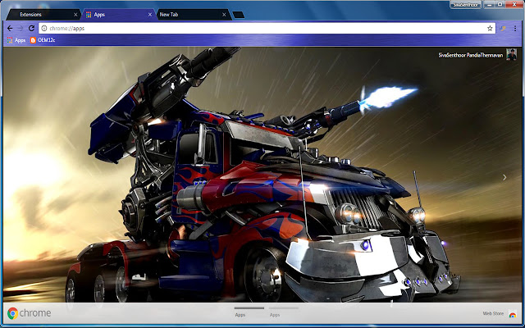
Task: Open the Chrome three-dot menu
Action: pyautogui.click(x=515, y=29)
